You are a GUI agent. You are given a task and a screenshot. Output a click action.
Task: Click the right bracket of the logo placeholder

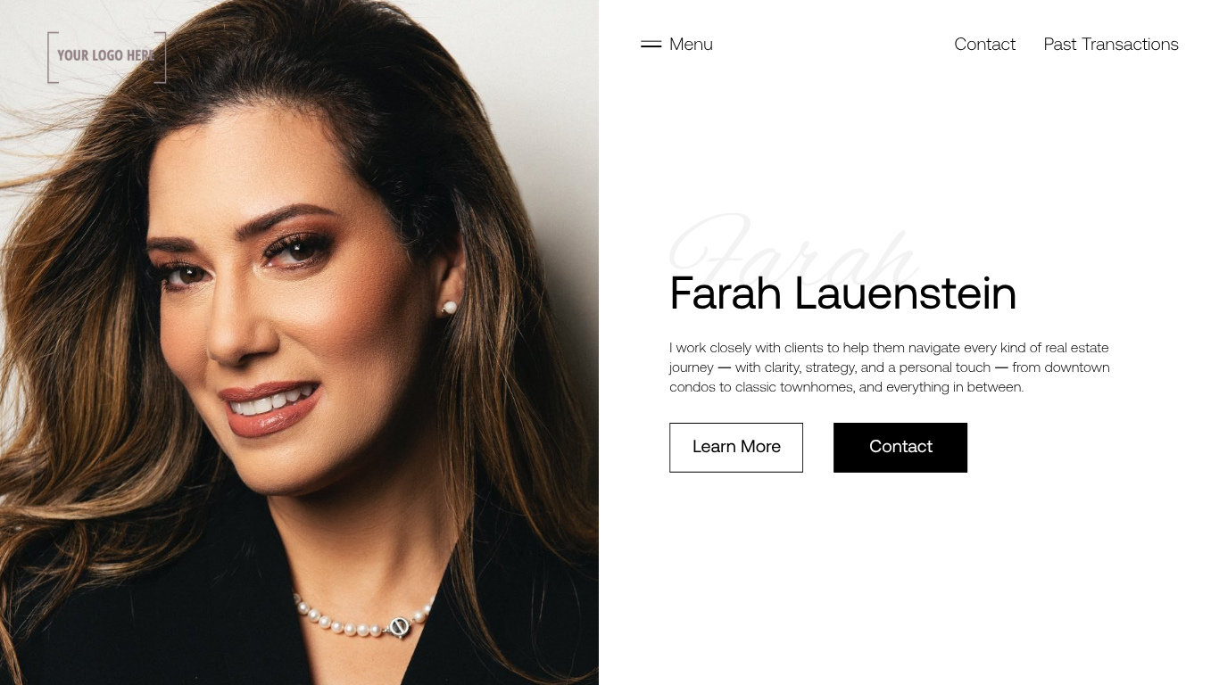[162, 57]
